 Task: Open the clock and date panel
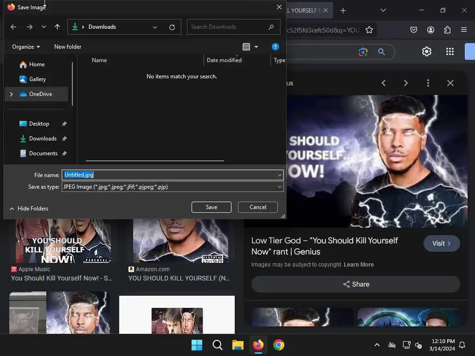coord(442,345)
